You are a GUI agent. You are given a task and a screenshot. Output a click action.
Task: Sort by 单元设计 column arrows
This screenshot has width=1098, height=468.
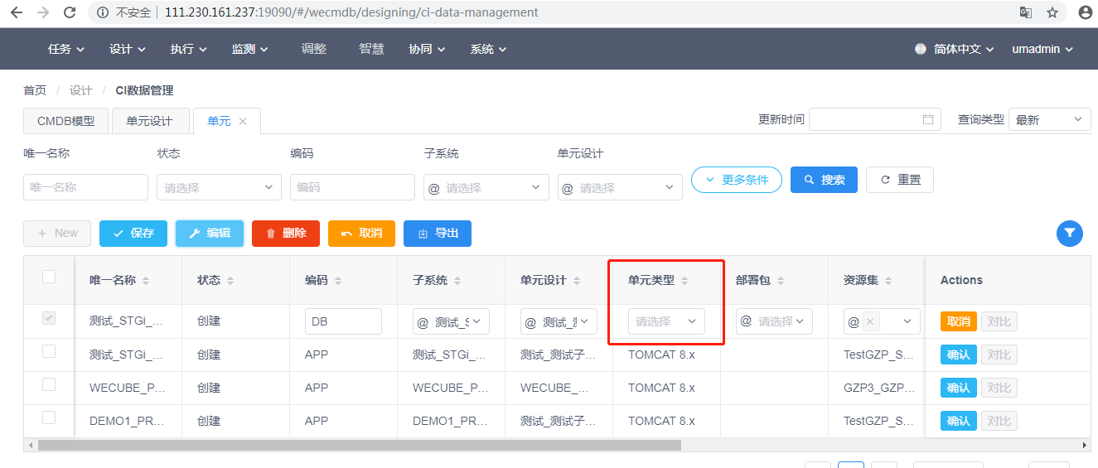[x=577, y=281]
